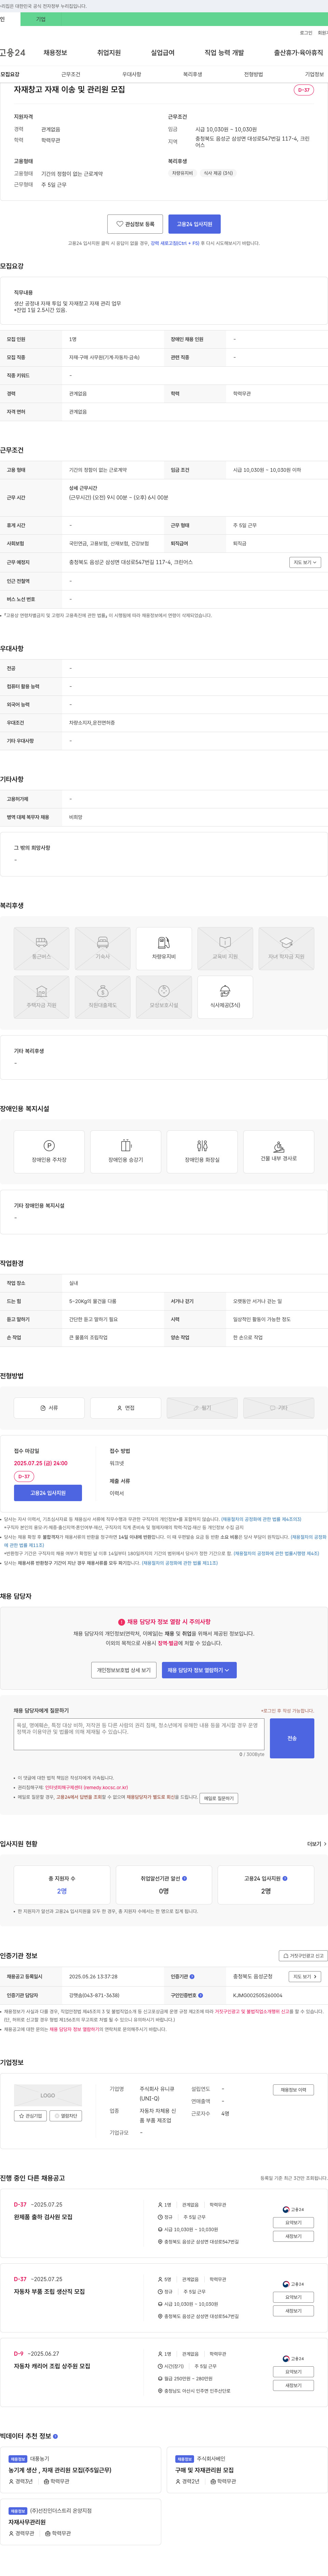
Task: Click the 장애인용 화장실 restroom icon
Action: click(x=202, y=1146)
